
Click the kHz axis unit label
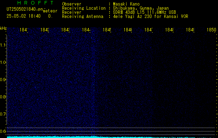click(x=3, y=28)
